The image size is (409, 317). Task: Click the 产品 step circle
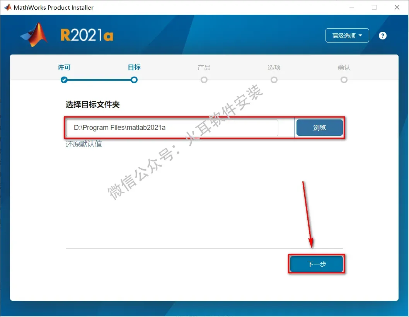pyautogui.click(x=204, y=80)
